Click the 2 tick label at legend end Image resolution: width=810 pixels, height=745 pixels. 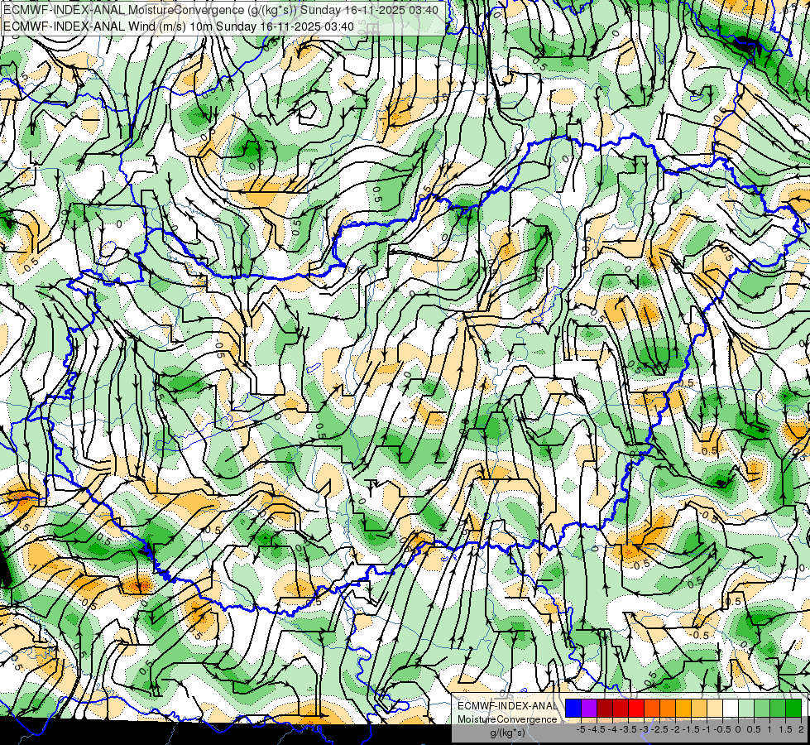click(801, 729)
